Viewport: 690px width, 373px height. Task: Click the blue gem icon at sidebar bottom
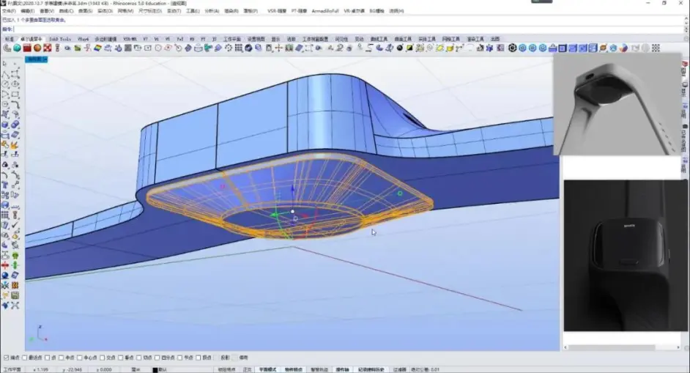pyautogui.click(x=5, y=305)
